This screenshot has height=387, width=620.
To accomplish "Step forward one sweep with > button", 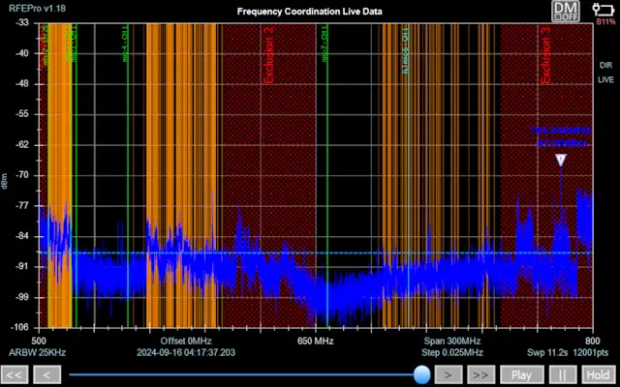I will tap(447, 374).
